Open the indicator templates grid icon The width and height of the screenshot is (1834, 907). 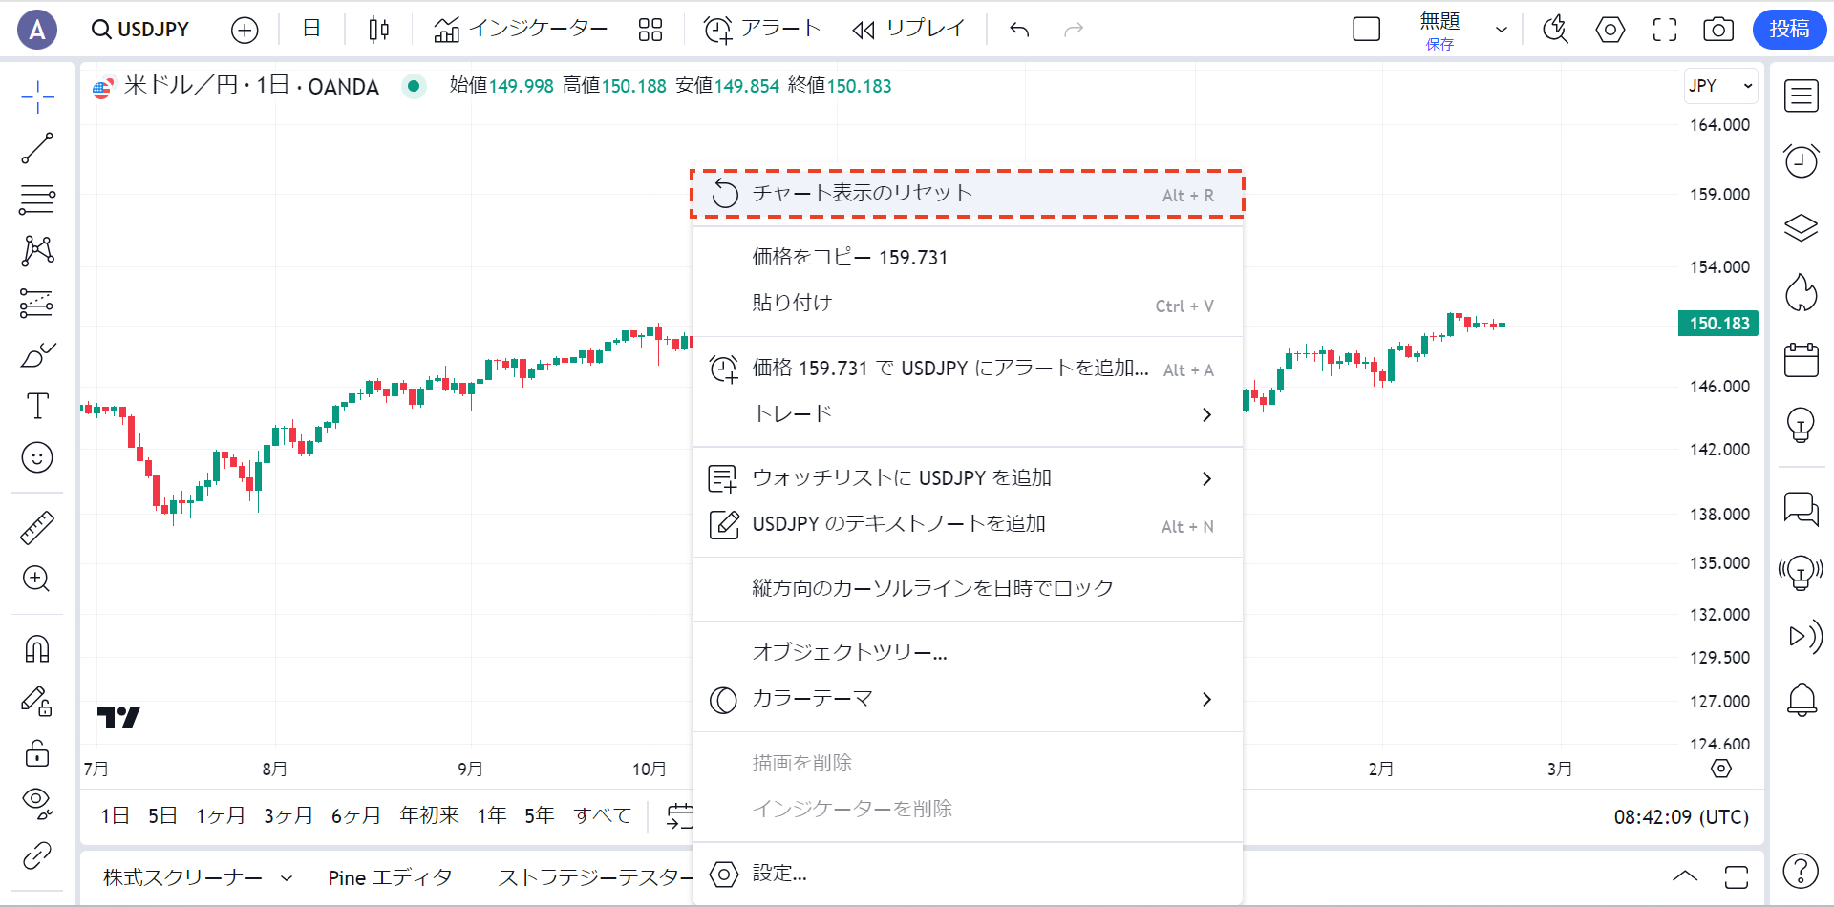click(650, 30)
